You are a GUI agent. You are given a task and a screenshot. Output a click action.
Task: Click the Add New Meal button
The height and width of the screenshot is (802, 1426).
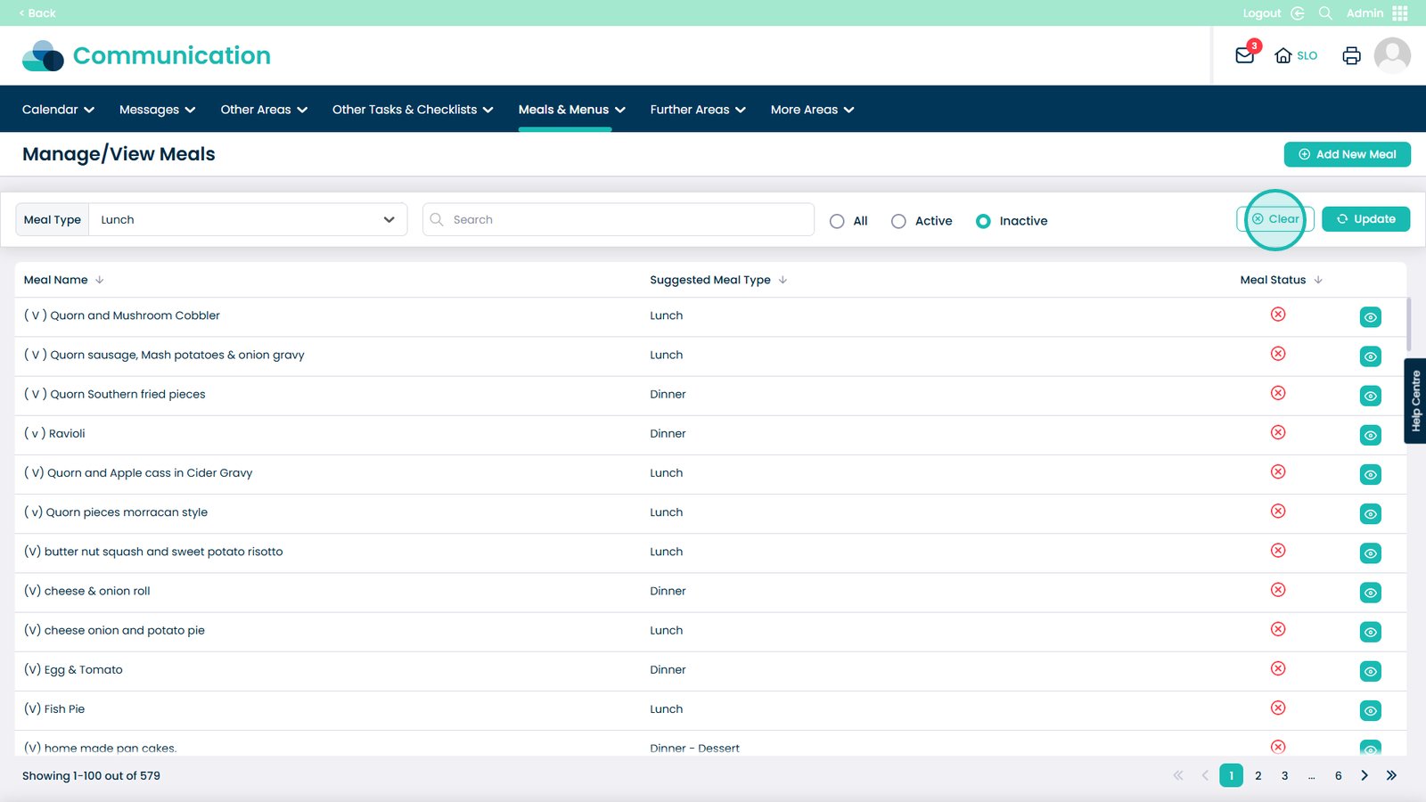1347,154
